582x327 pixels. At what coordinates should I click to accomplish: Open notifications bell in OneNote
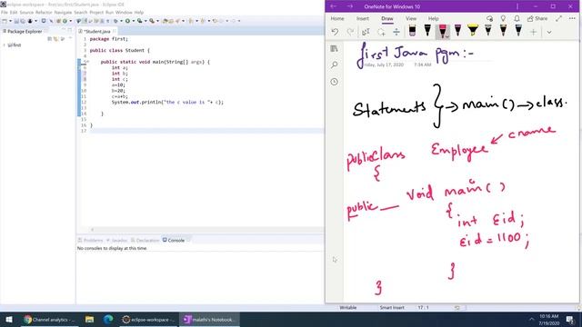tap(517, 18)
